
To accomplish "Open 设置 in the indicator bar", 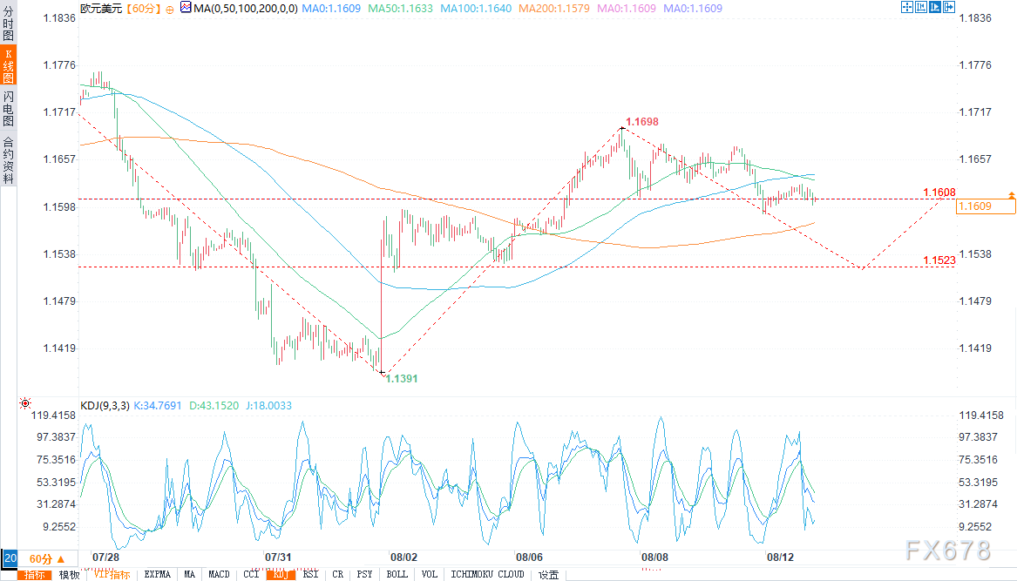I will point(548,575).
